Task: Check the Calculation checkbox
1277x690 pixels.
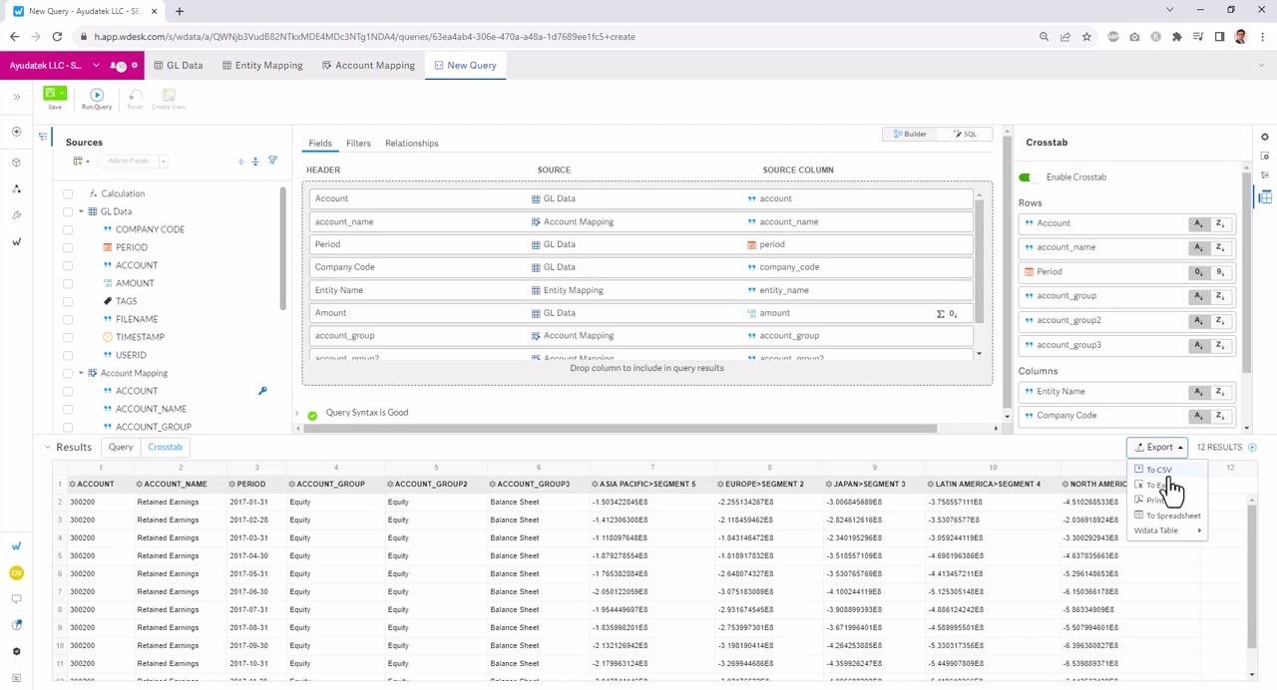Action: click(x=68, y=193)
